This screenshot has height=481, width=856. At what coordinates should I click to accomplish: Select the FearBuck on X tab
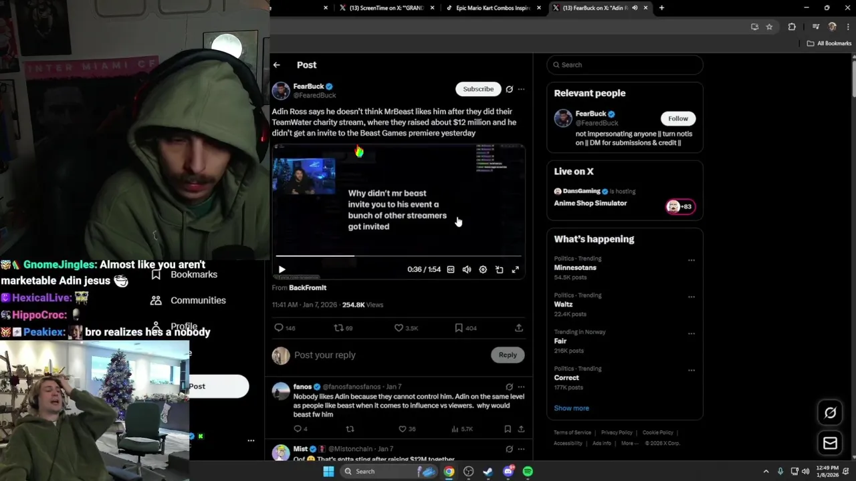tap(594, 8)
